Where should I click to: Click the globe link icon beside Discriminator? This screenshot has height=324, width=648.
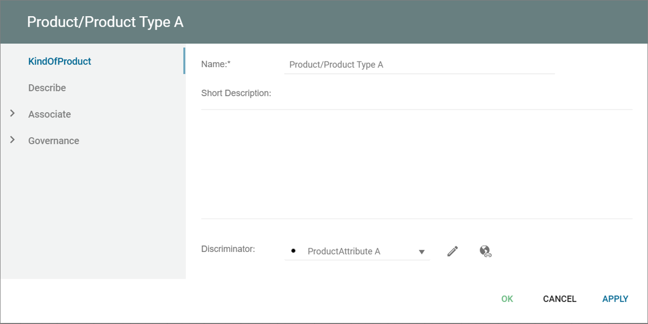(485, 251)
